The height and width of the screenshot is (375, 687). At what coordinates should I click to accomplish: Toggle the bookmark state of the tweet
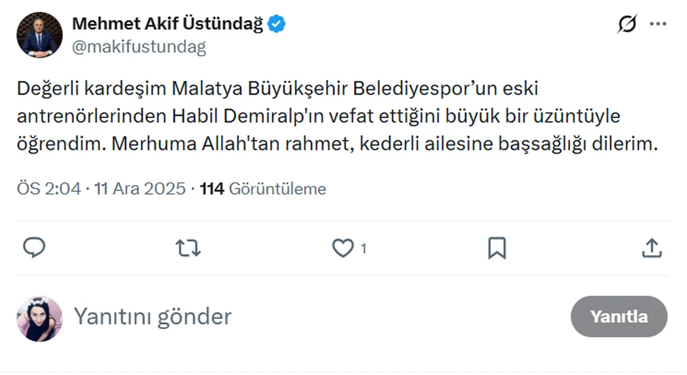point(496,248)
